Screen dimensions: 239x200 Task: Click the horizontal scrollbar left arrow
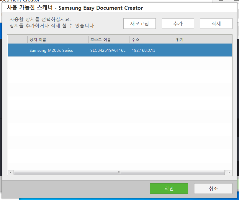click(10, 172)
